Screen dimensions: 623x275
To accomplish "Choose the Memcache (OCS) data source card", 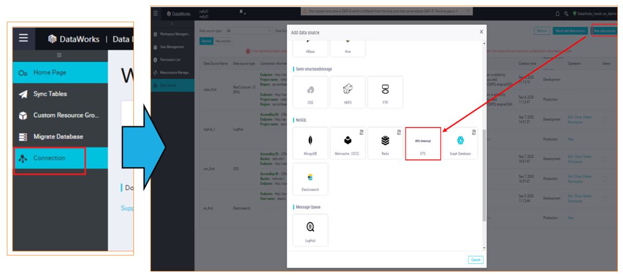I will [x=348, y=143].
